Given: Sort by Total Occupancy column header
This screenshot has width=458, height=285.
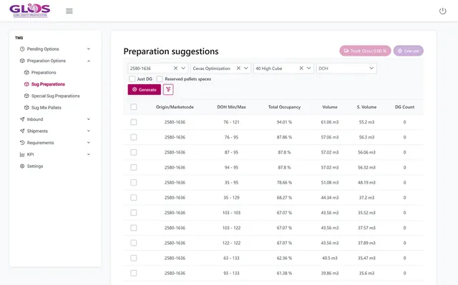Looking at the screenshot, I should (x=284, y=107).
